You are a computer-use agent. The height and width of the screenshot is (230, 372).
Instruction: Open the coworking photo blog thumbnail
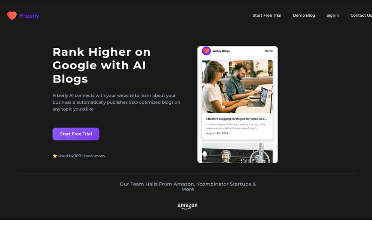(x=237, y=87)
